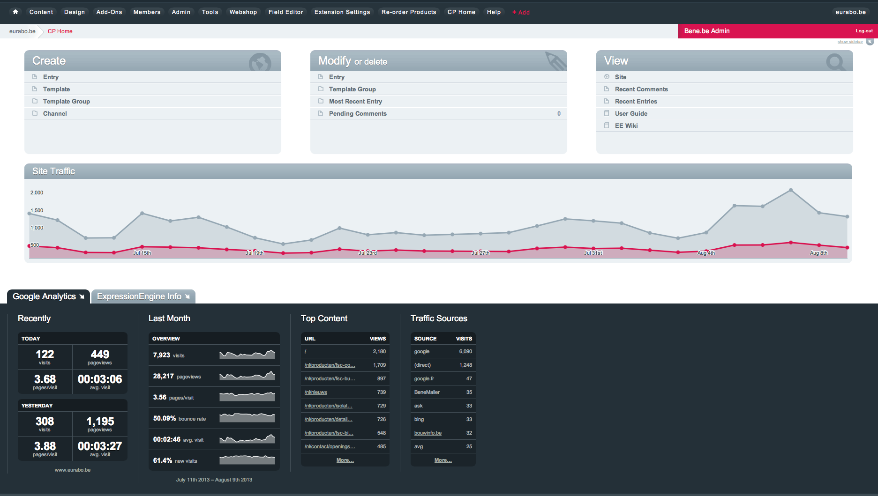Click the CP Home breadcrumb link
The width and height of the screenshot is (878, 496).
coord(60,31)
